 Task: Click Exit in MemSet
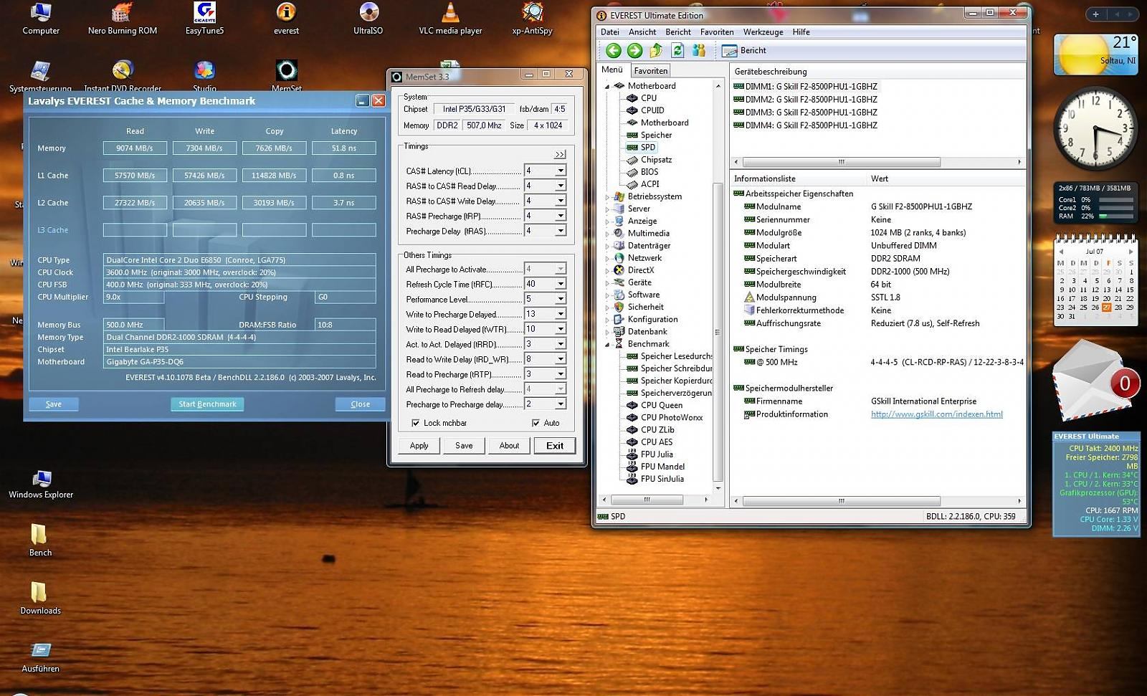pyautogui.click(x=555, y=446)
